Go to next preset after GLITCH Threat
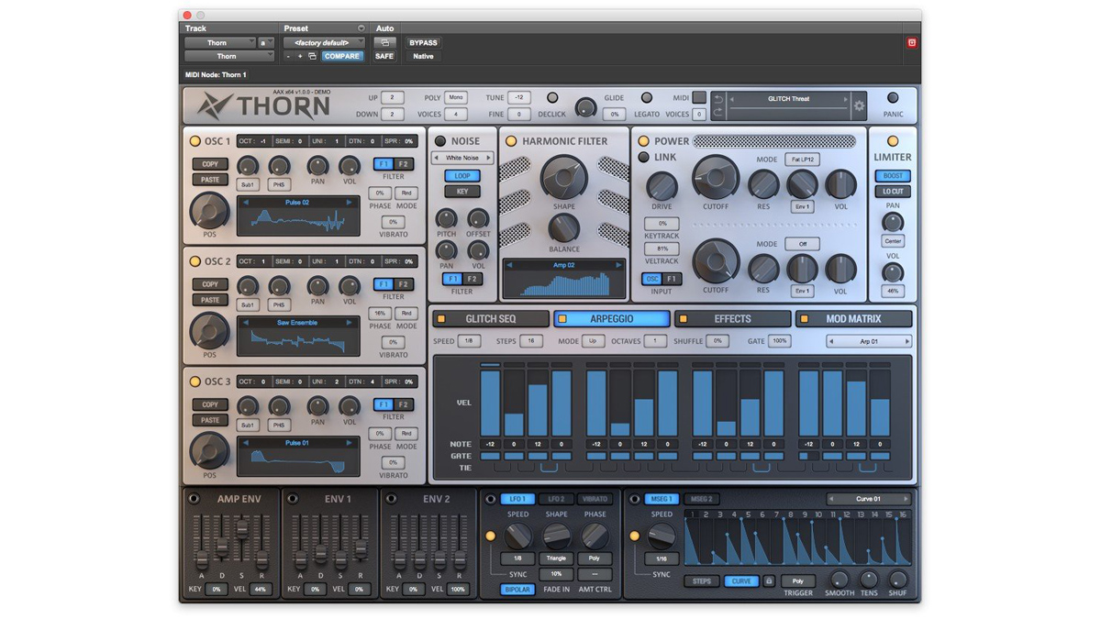This screenshot has width=1101, height=619. coord(845,99)
